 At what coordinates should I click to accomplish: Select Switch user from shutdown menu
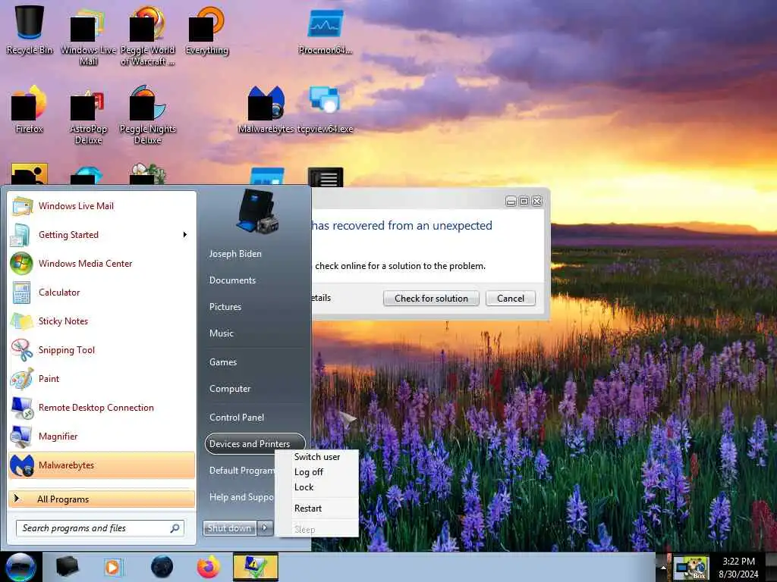317,457
